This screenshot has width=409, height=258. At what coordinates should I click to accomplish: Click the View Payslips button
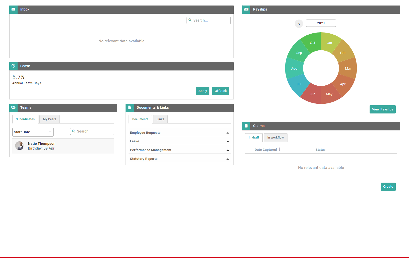coord(382,109)
